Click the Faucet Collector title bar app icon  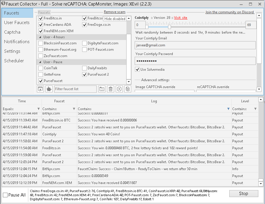click(x=3, y=3)
